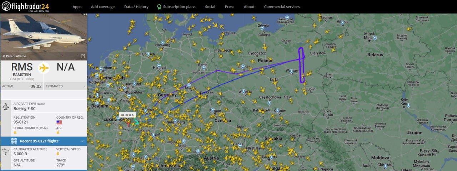Click the Warsaw airport pin marker
Screen dimensions: 457x171
click(x=292, y=72)
